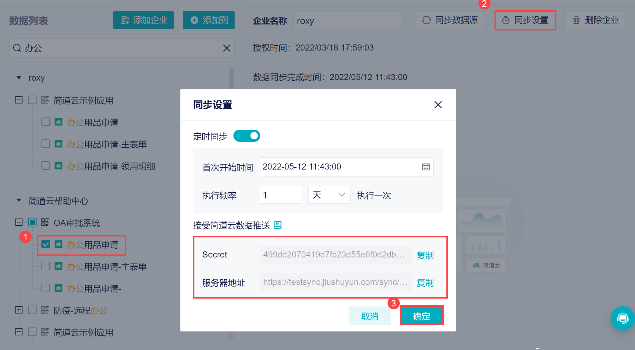The width and height of the screenshot is (635, 350).
Task: Check the 防疫-远程办公 checkbox
Action: [x=32, y=310]
